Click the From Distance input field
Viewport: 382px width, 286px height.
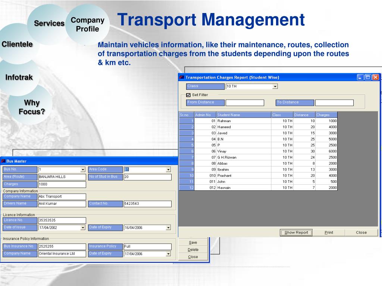(x=245, y=103)
